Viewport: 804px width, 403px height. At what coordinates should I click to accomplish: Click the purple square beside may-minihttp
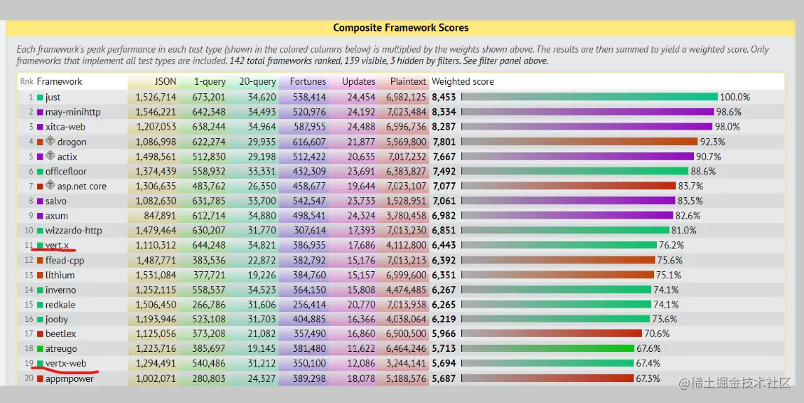40,112
